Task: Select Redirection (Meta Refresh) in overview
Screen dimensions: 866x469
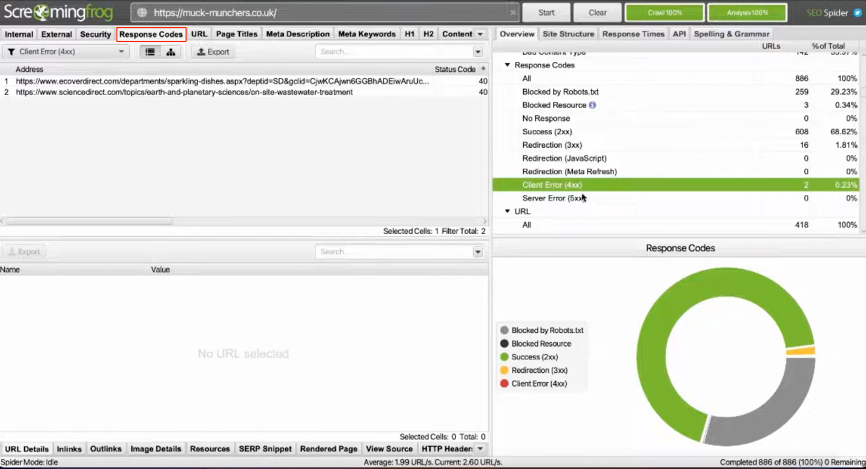Action: pyautogui.click(x=676, y=172)
